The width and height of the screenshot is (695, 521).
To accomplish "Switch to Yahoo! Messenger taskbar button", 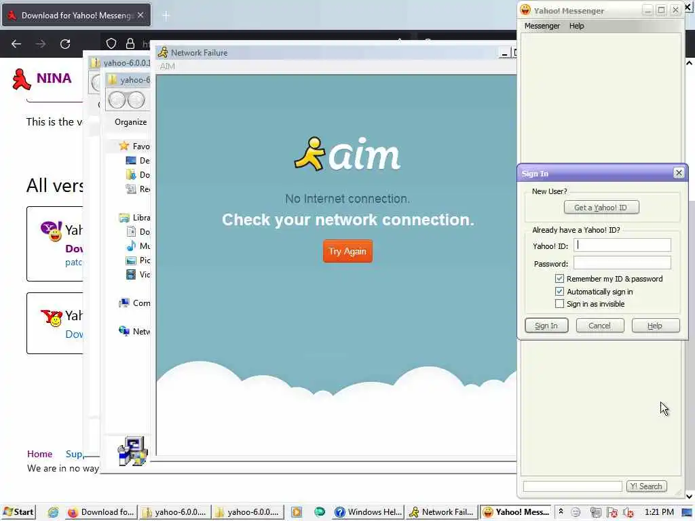I will [516, 512].
